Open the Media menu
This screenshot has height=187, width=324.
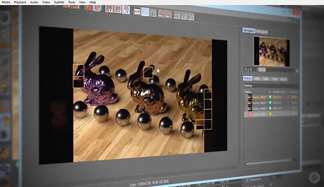coord(6,2)
